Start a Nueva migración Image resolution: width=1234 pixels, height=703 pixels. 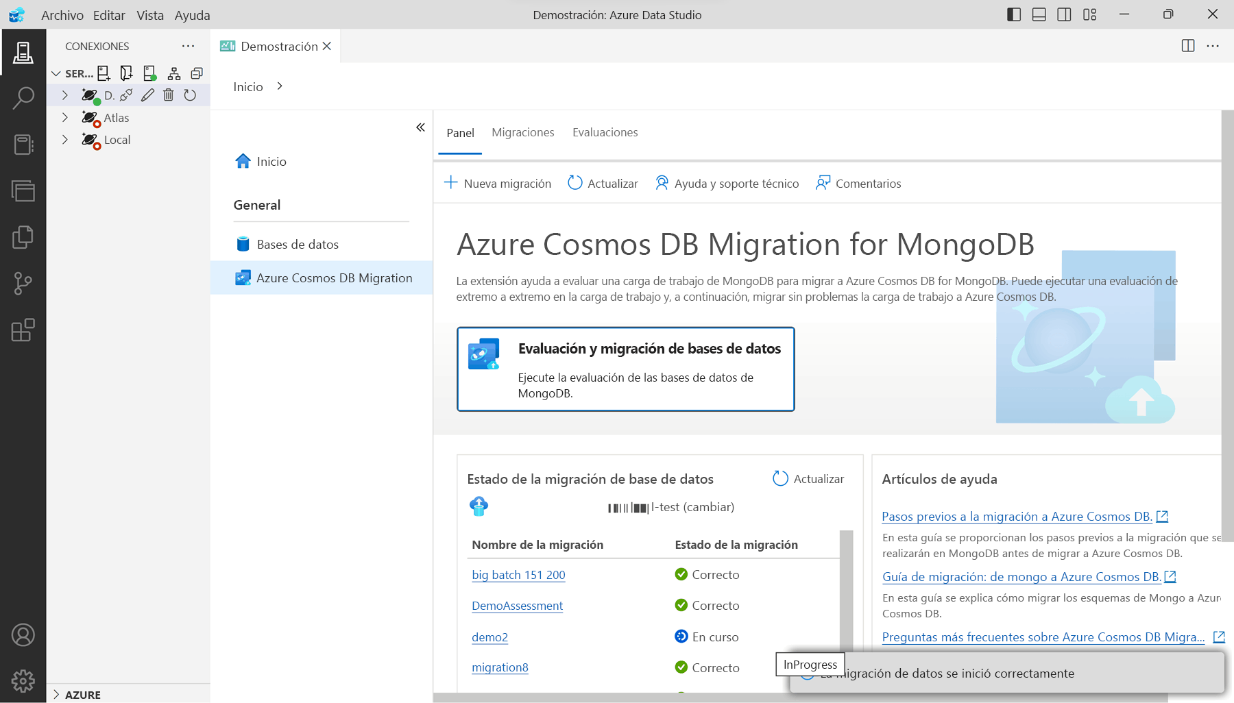pos(498,183)
